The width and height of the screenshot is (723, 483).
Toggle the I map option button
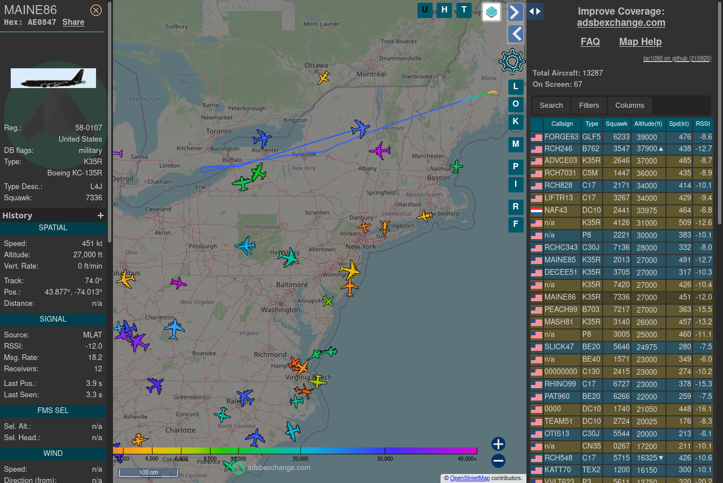tap(516, 185)
